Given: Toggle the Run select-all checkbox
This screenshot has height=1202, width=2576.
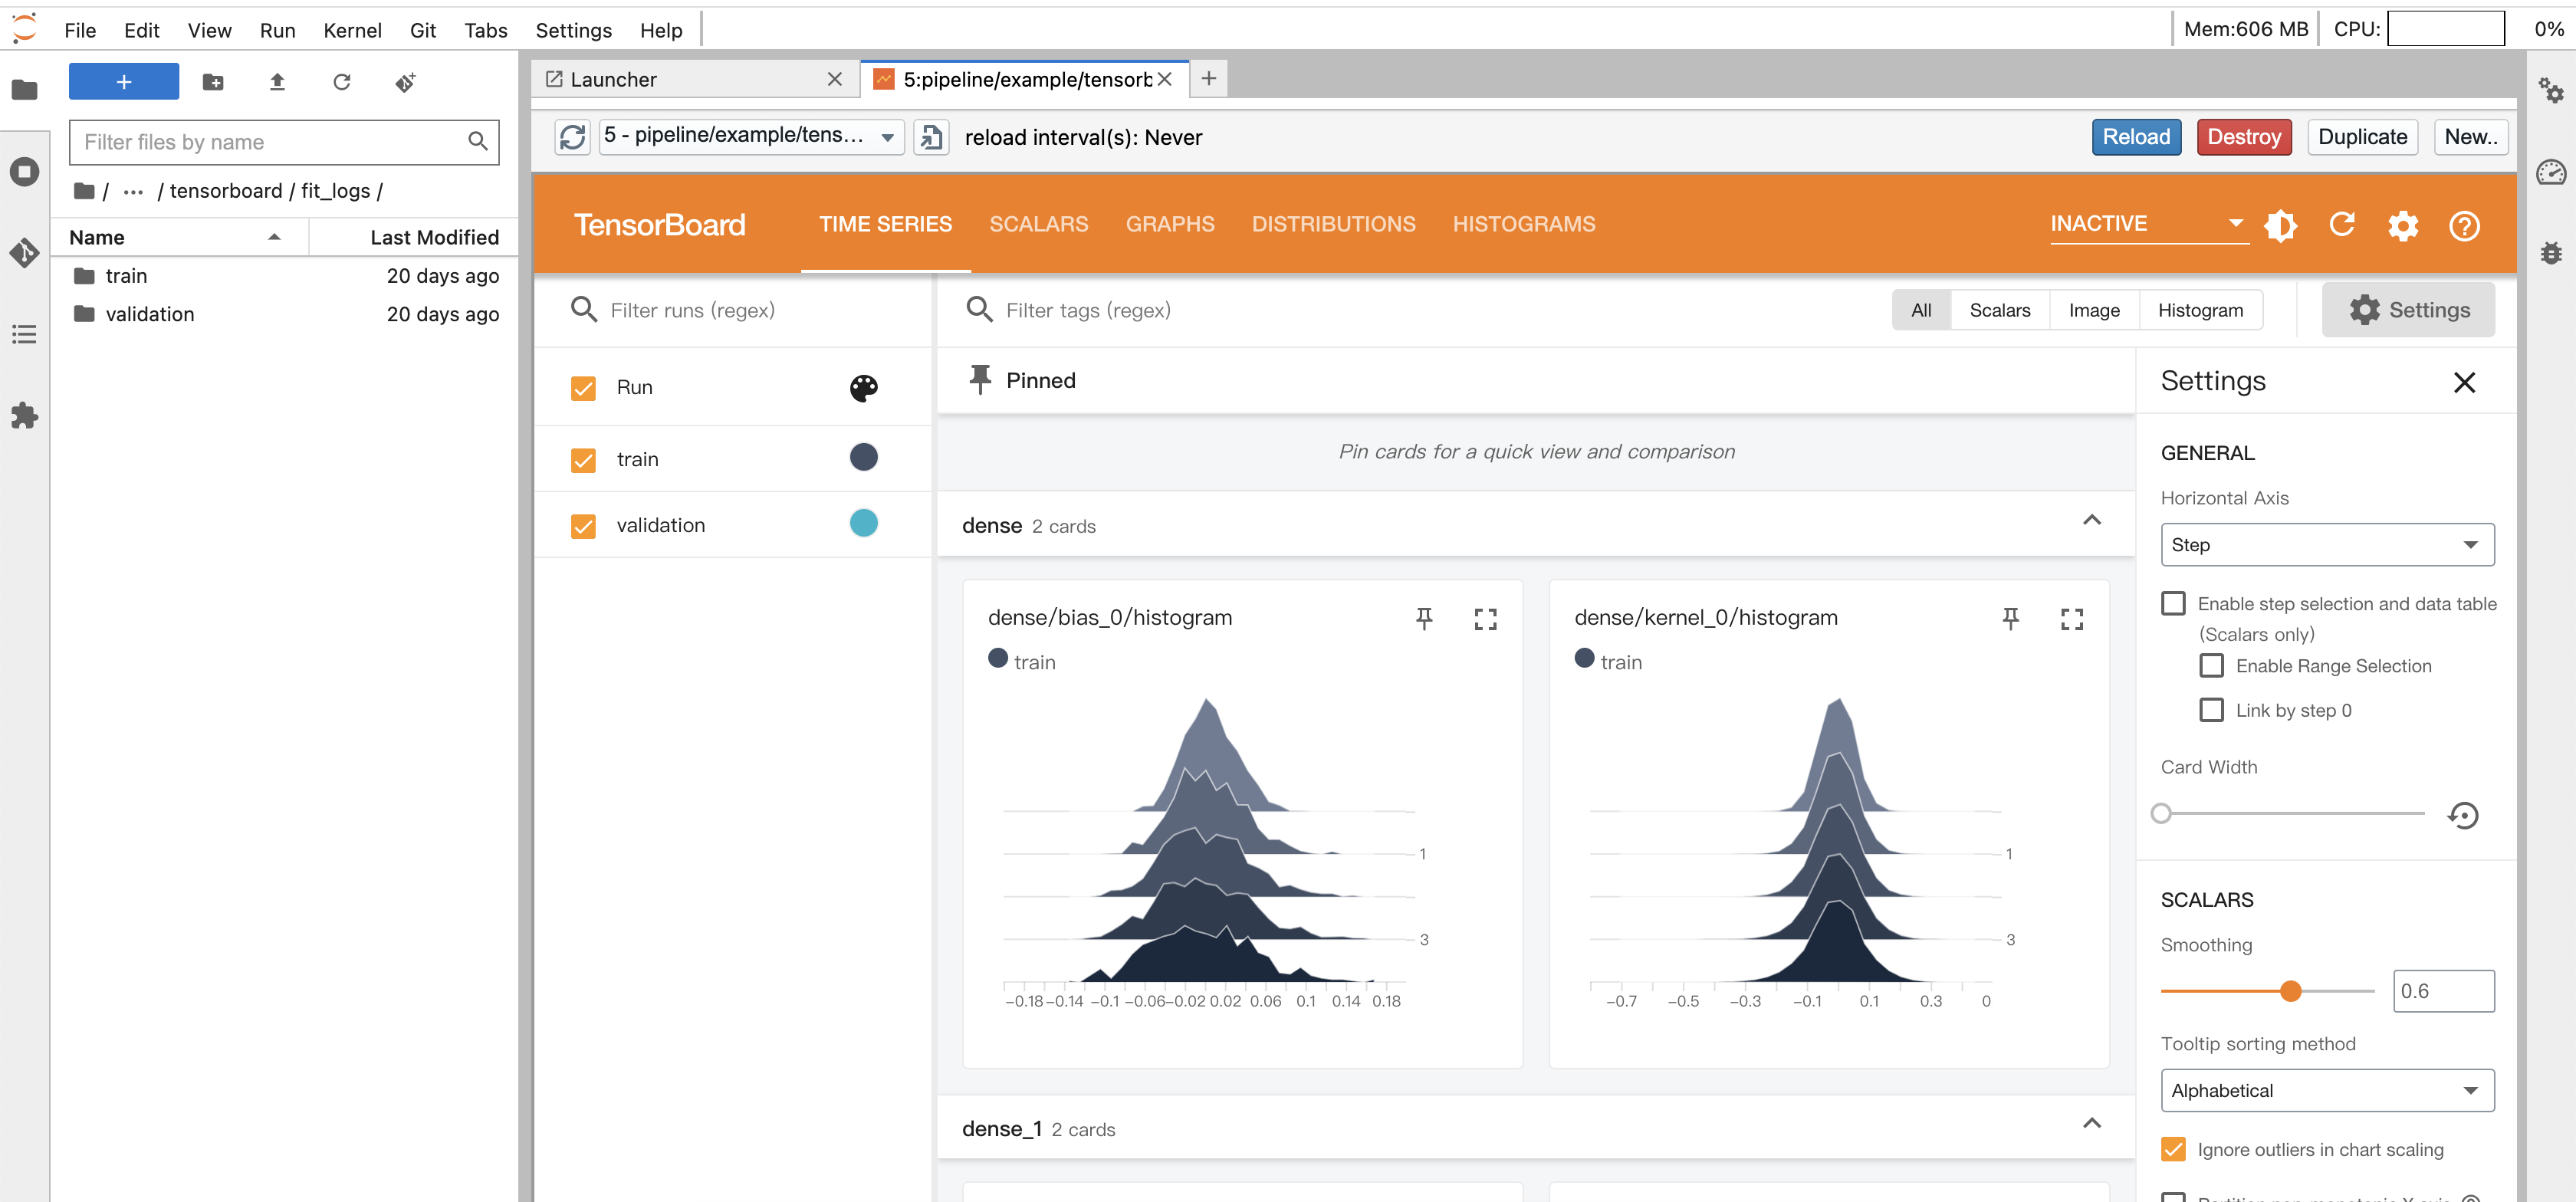Looking at the screenshot, I should click(x=583, y=388).
